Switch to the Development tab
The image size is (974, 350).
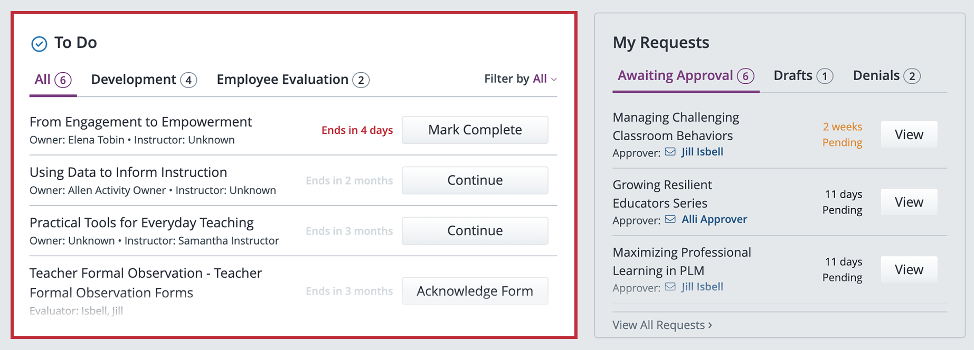(x=144, y=80)
